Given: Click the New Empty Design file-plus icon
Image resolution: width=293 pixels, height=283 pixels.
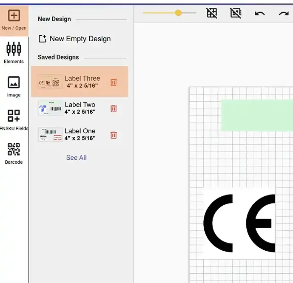Looking at the screenshot, I should pos(43,39).
